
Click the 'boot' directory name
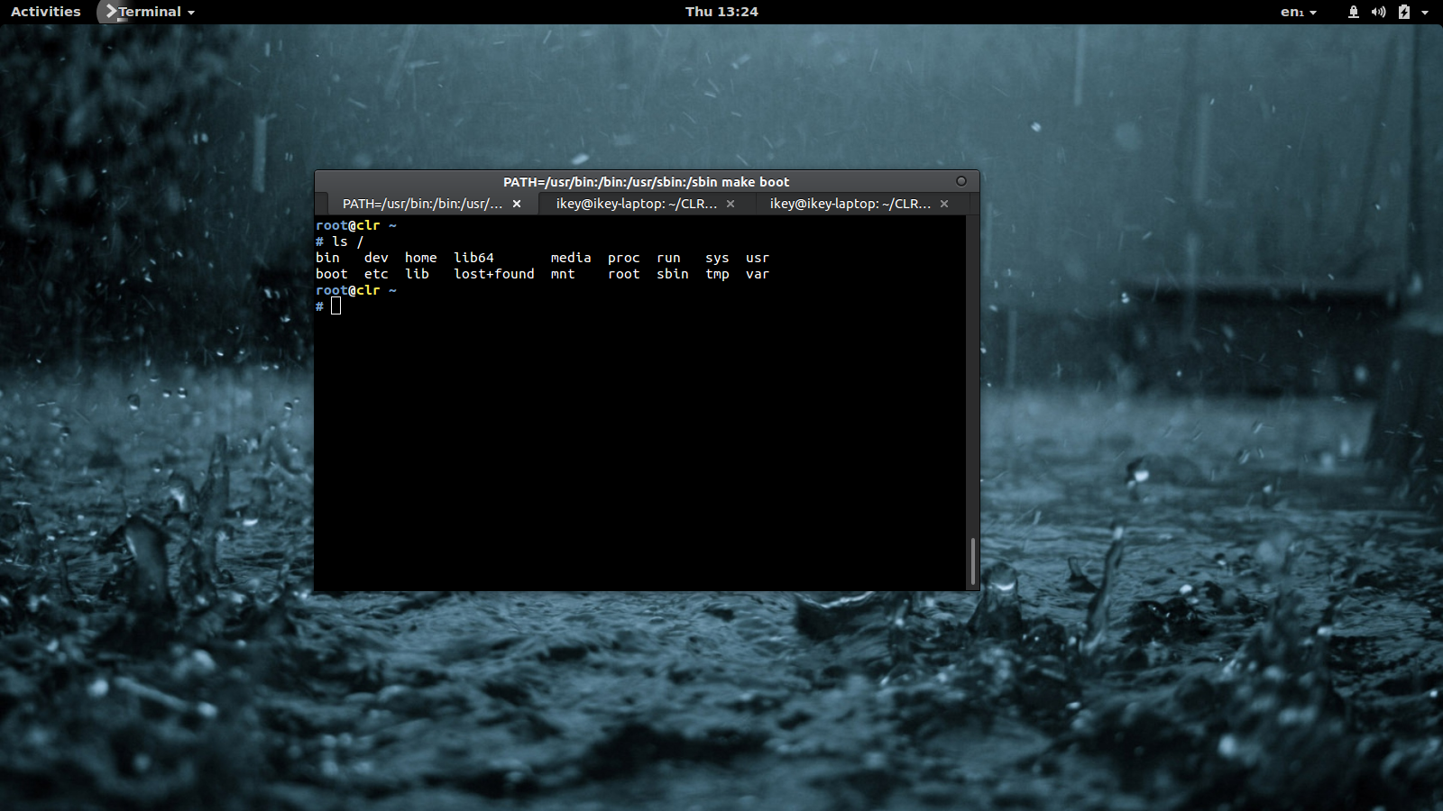pos(331,274)
